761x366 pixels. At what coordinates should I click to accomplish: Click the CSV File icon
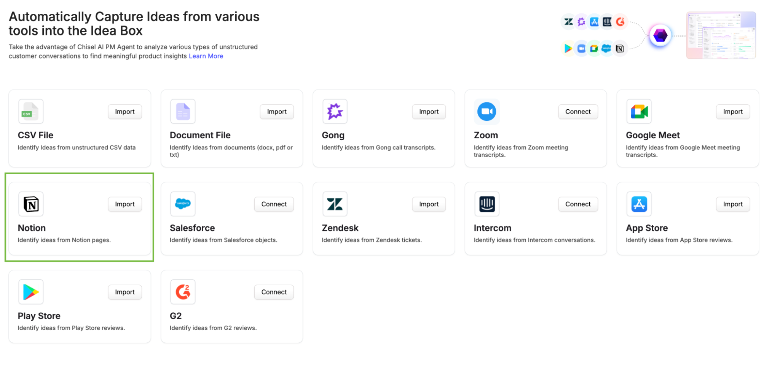(30, 112)
